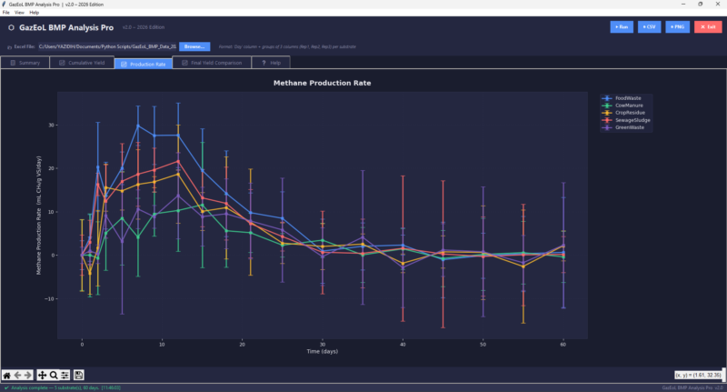Open the View menu
This screenshot has width=727, height=392.
[19, 13]
